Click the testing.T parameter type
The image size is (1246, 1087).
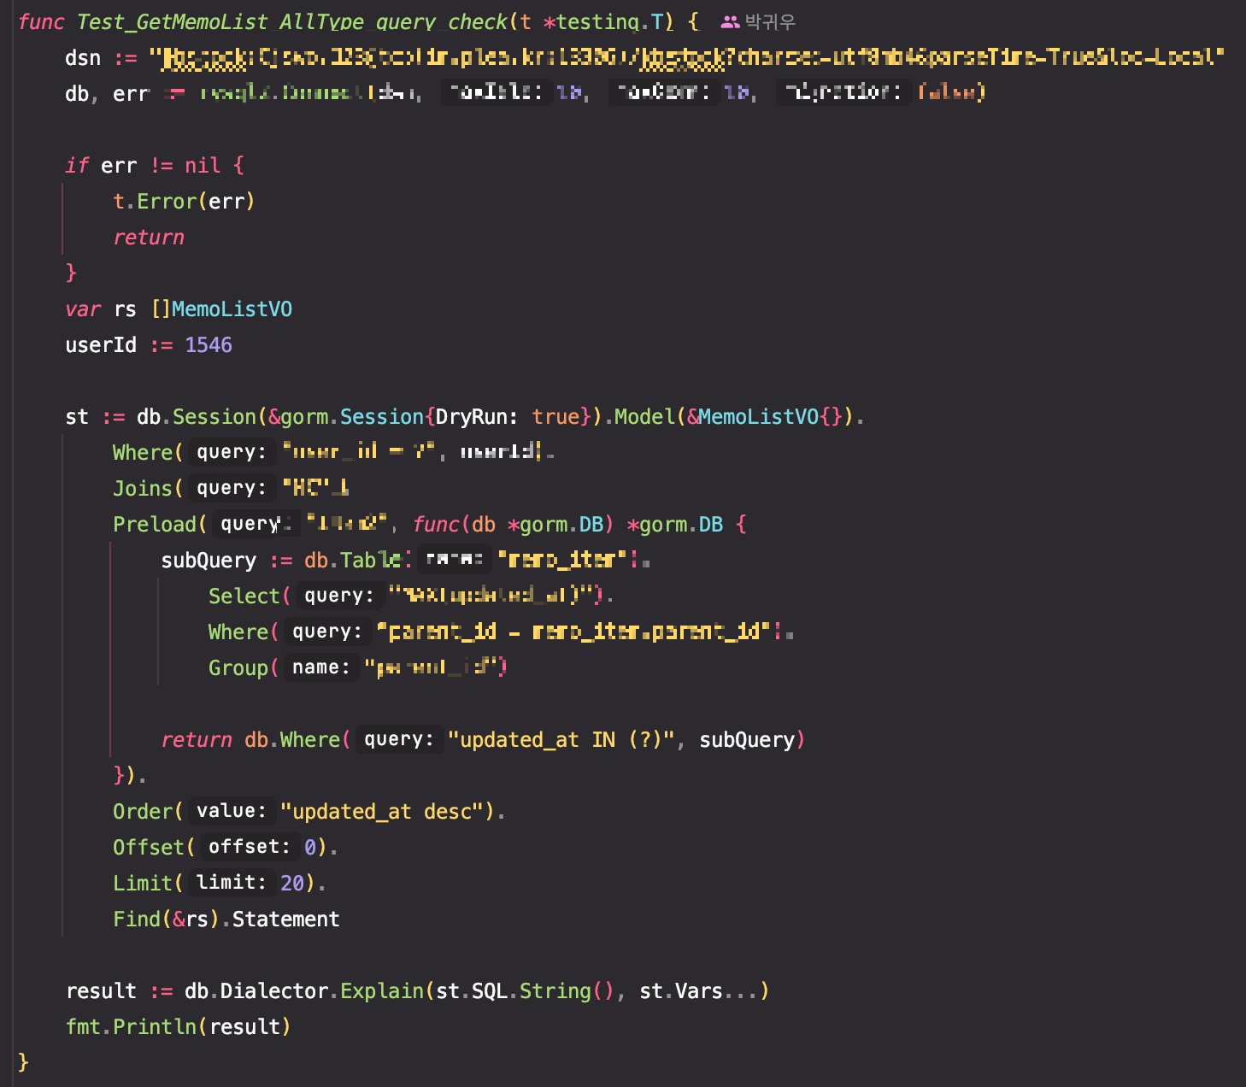tap(608, 22)
